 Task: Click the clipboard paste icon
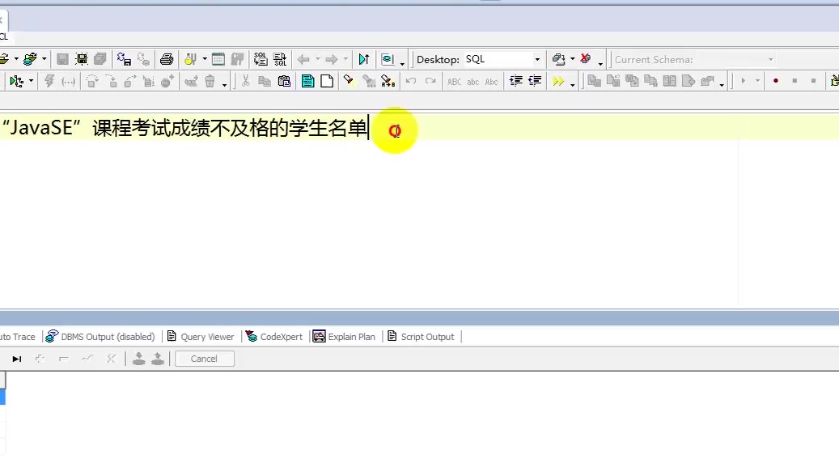[x=284, y=81]
